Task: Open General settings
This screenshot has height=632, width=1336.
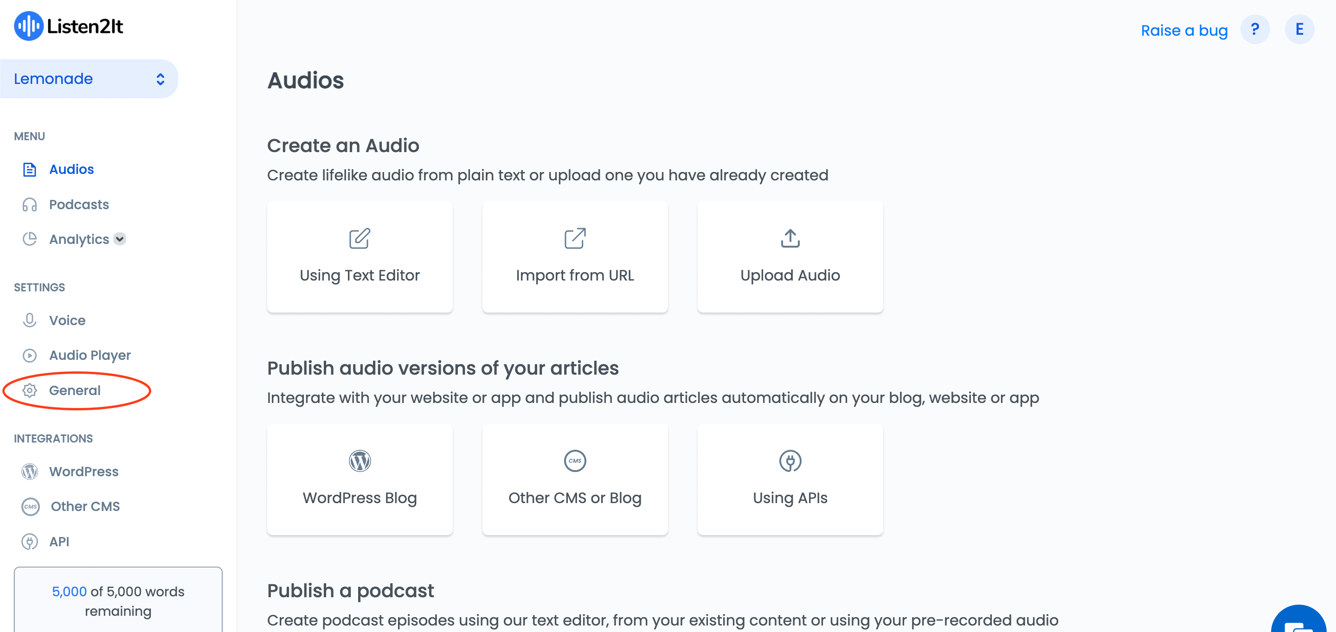Action: point(75,390)
